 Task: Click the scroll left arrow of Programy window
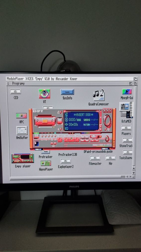(x=127, y=177)
